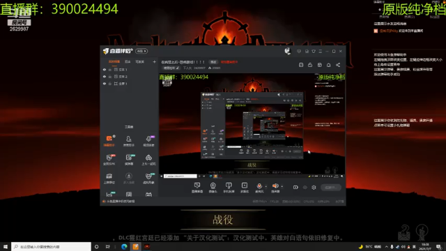
Task: Click the speaker icon in bottom toolbar
Action: coord(275,186)
